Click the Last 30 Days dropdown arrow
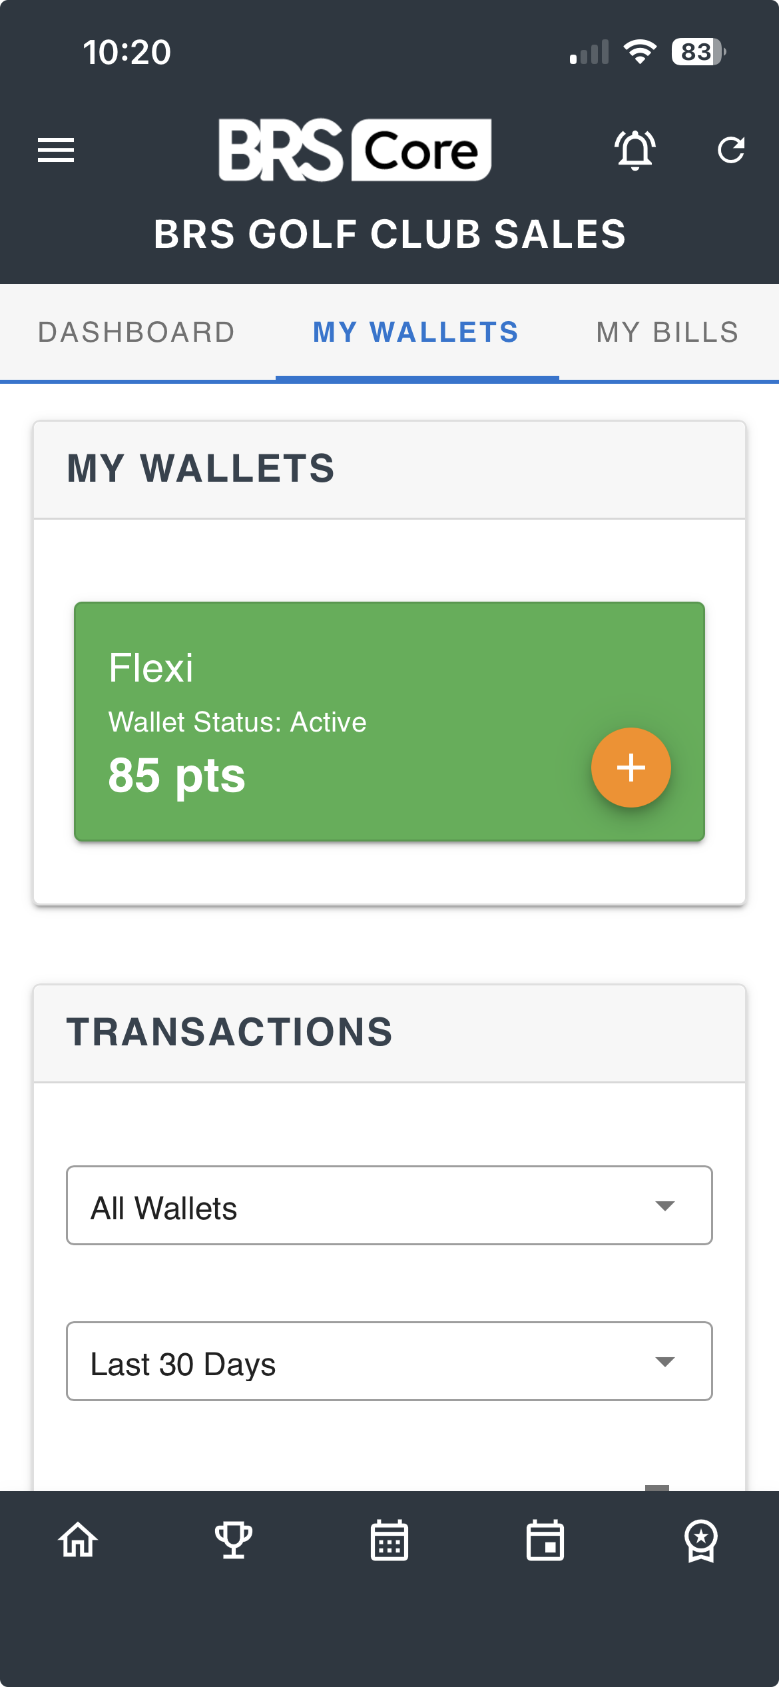The width and height of the screenshot is (779, 1687). click(x=664, y=1361)
